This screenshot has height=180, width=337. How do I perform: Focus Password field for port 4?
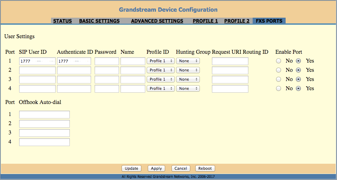click(x=107, y=89)
